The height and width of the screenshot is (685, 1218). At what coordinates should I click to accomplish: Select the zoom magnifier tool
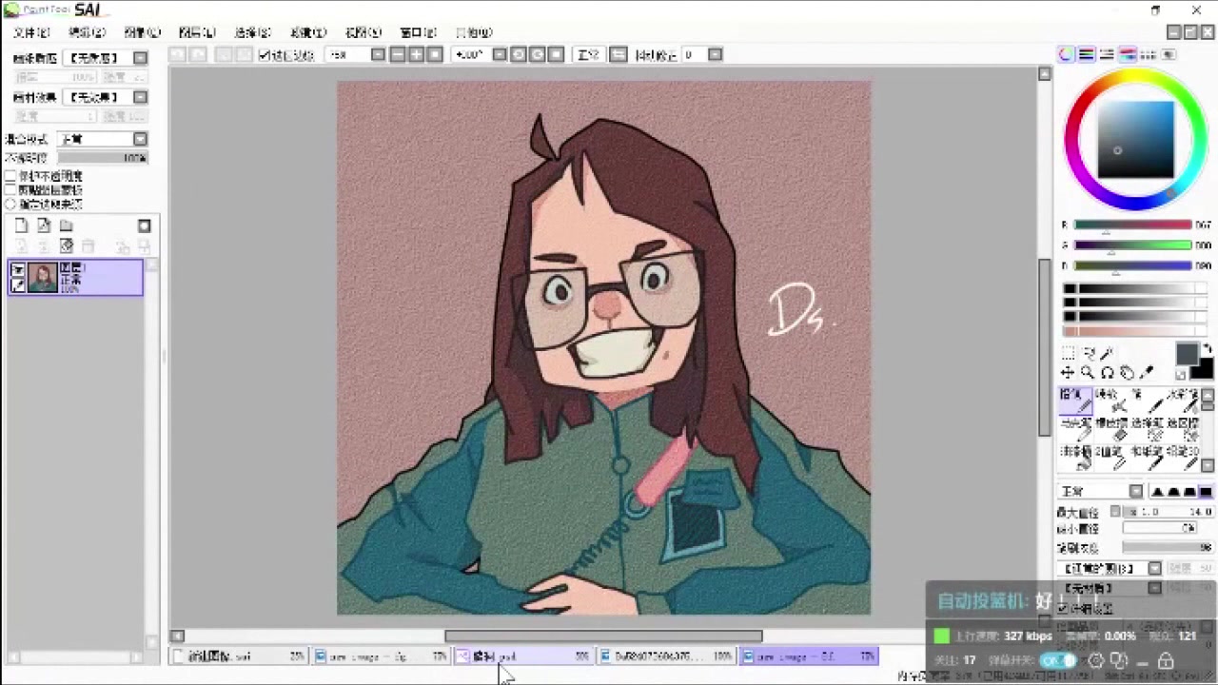click(1088, 372)
